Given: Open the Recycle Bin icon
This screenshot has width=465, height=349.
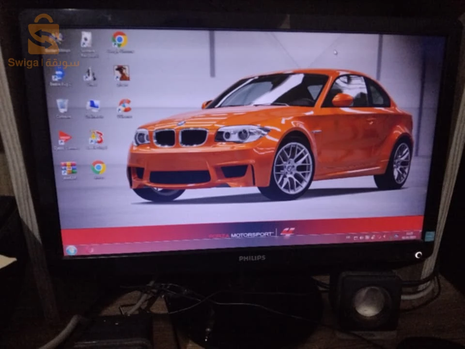Looking at the screenshot, I should click(62, 106).
